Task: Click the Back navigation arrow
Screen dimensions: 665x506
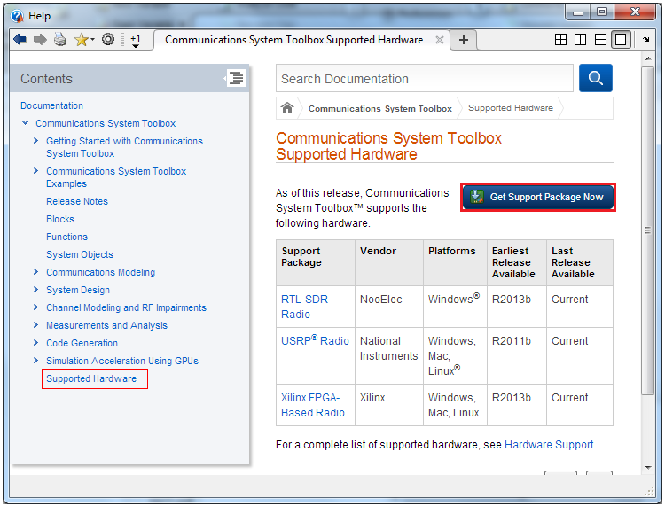Action: click(20, 40)
